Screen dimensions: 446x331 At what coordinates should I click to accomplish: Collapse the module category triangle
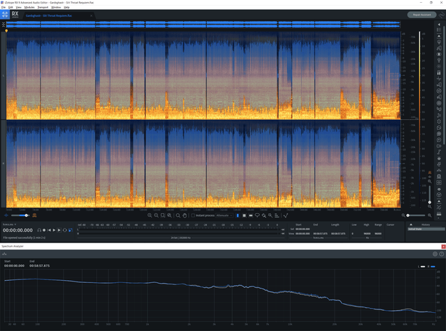point(439,36)
